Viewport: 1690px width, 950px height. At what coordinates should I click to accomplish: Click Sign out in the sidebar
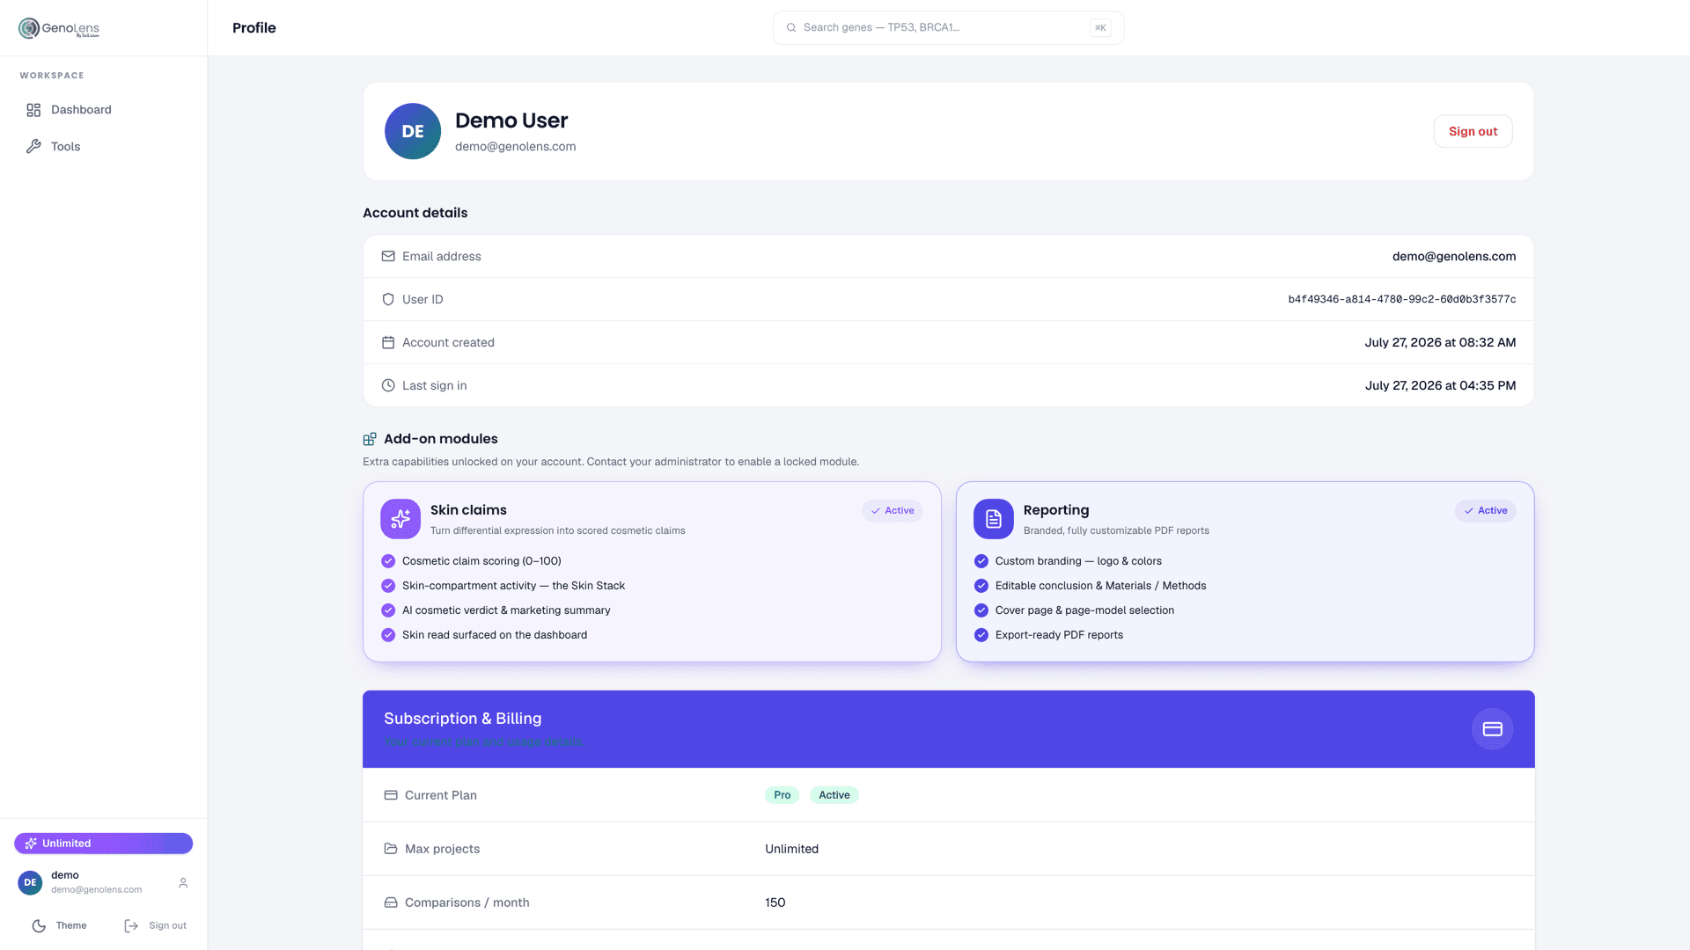pos(155,925)
